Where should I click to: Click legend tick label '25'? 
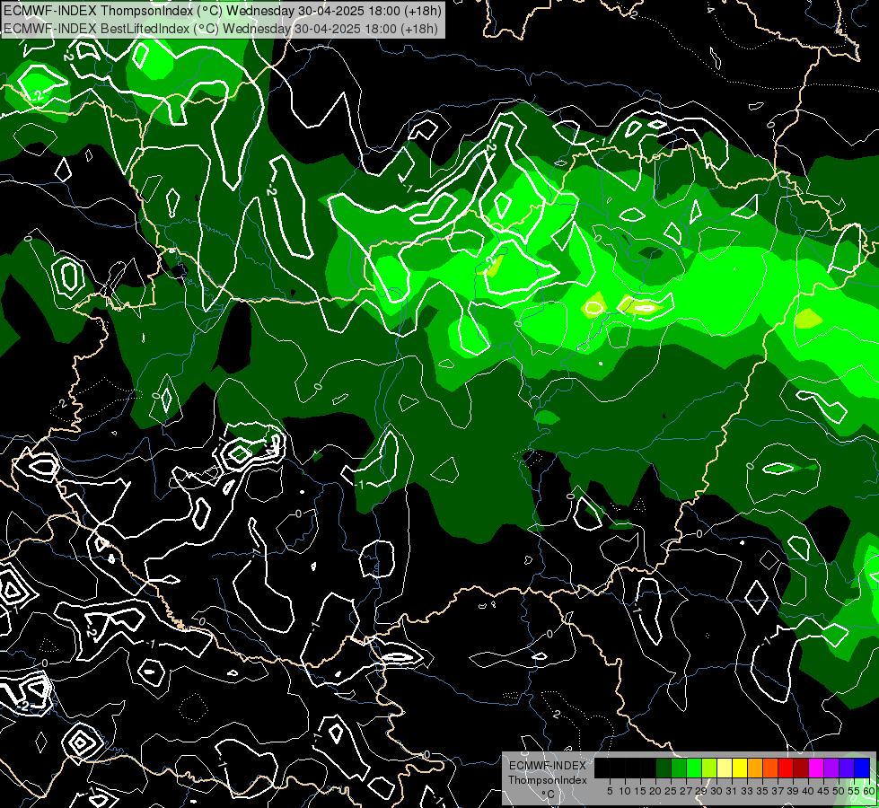(671, 791)
